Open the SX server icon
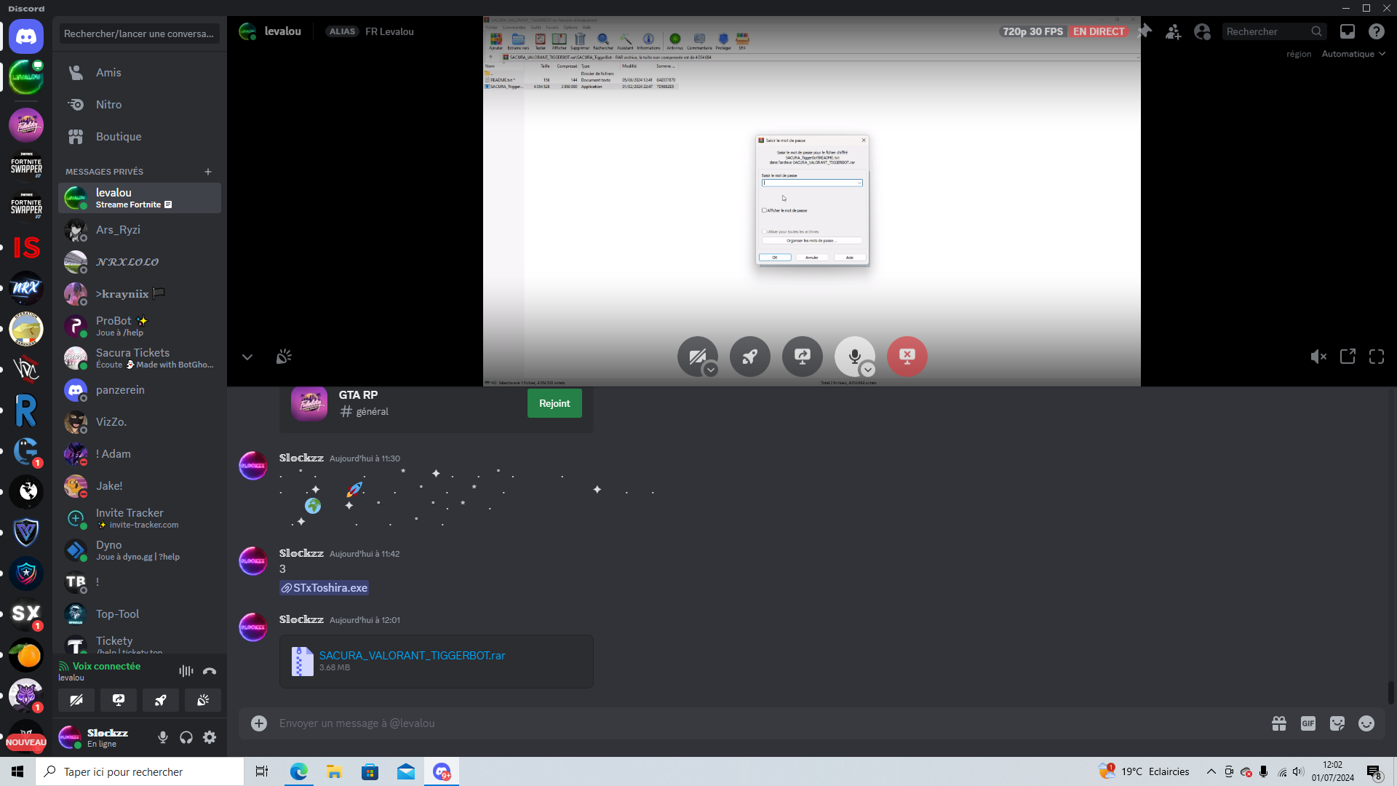Screen dimensions: 1397x786 pos(26,614)
